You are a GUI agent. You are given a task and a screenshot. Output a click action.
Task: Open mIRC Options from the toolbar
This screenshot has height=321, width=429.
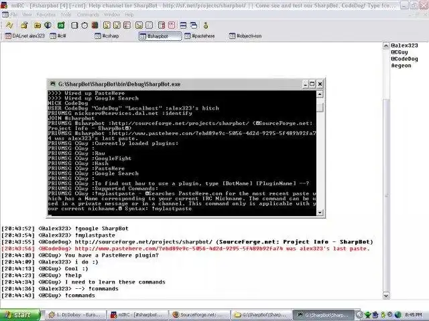pyautogui.click(x=24, y=25)
